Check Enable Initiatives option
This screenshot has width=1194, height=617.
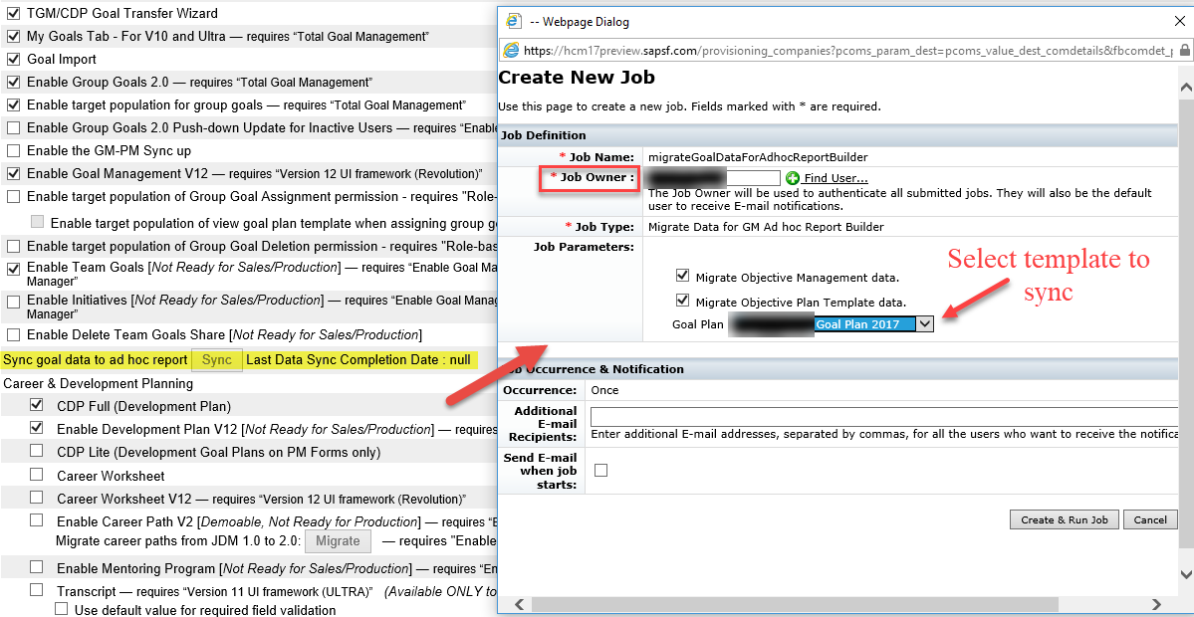(x=13, y=302)
